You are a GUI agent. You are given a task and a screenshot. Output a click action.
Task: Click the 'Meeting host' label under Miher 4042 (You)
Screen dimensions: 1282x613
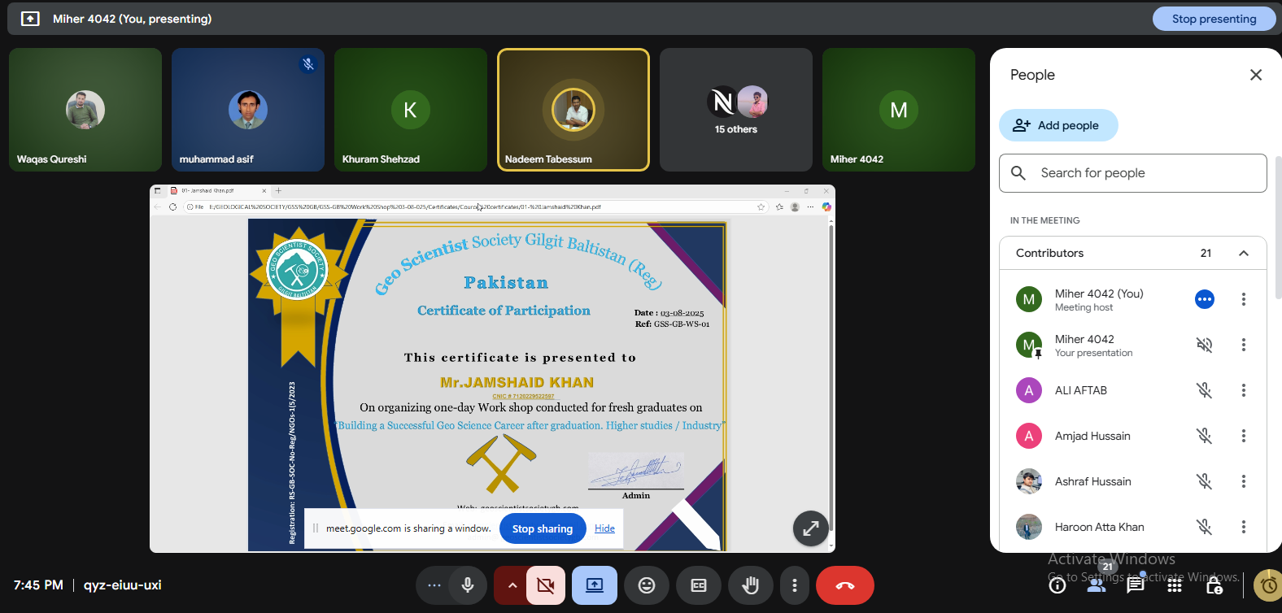point(1084,307)
